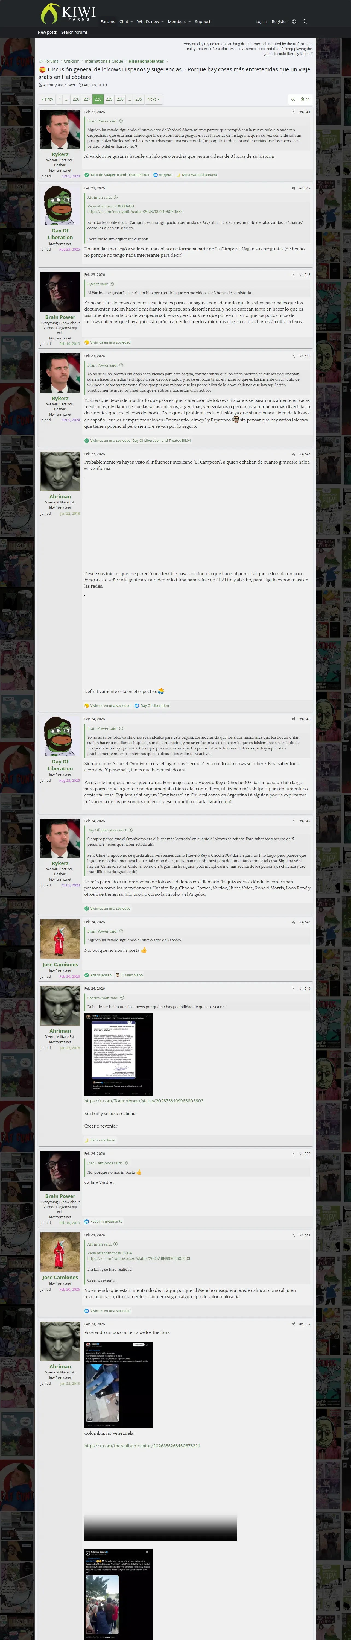
Task: Click post number #4,545 permalink
Action: [305, 454]
